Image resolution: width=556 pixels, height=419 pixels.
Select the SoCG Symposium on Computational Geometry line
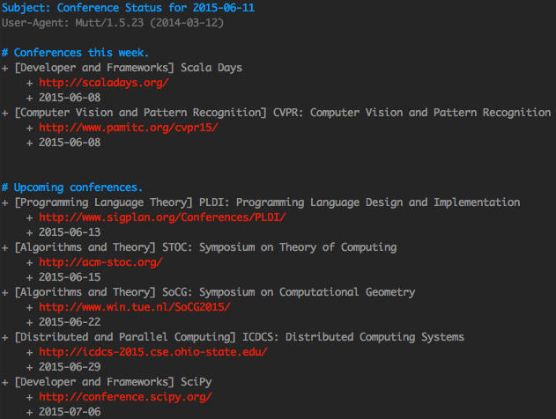[x=209, y=292]
